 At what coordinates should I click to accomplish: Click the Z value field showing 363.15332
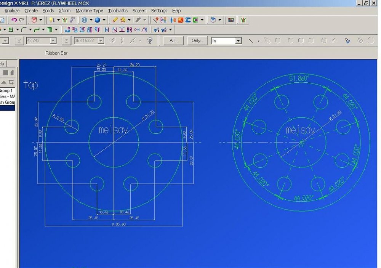86,41
